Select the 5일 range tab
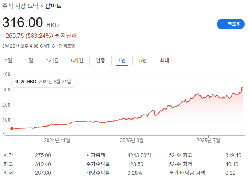 coord(29,60)
